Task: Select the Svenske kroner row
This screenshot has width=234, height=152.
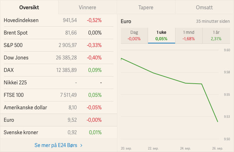Action: 58,132
